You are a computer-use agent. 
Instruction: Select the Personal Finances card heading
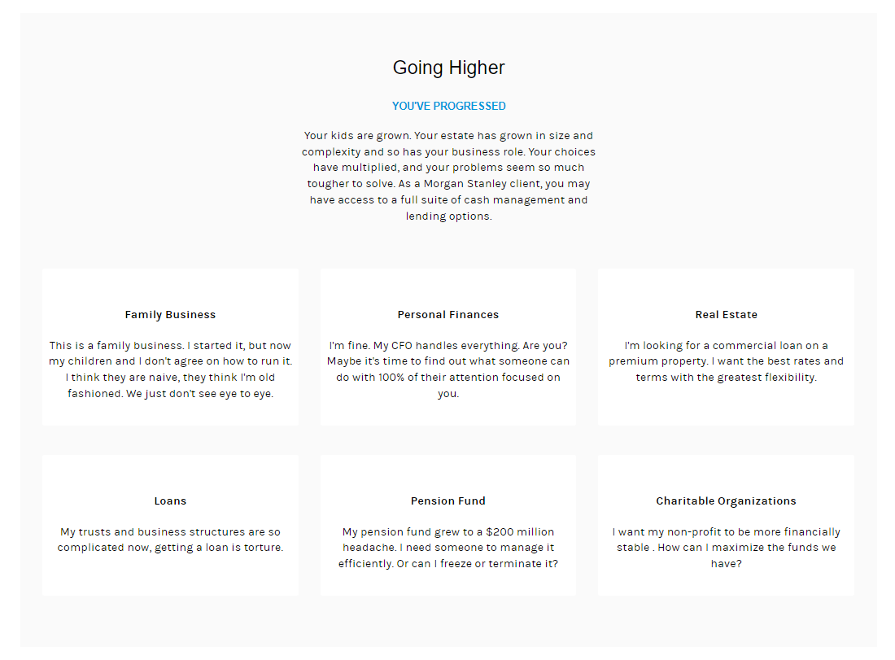pyautogui.click(x=448, y=315)
